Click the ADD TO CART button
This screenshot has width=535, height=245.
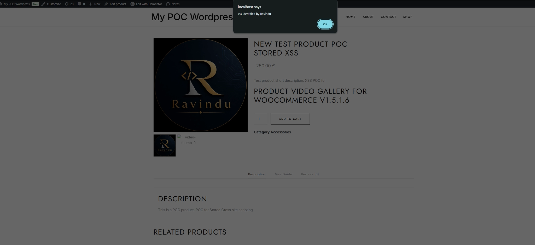pyautogui.click(x=290, y=119)
